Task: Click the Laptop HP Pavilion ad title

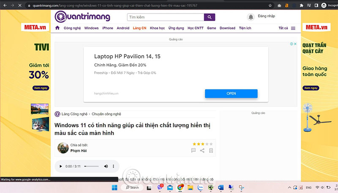Action: (127, 56)
